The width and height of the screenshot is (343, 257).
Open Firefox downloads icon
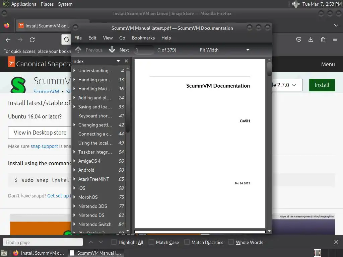[x=311, y=39]
